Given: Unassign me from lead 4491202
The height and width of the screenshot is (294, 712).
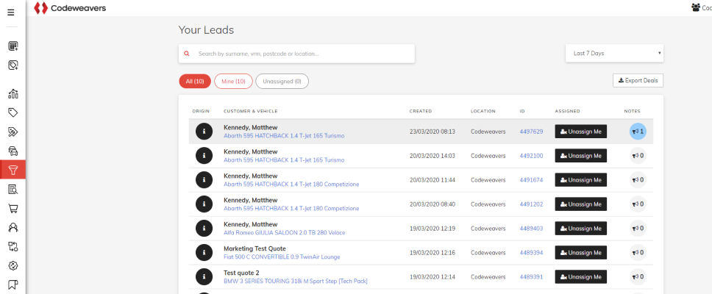Looking at the screenshot, I should (x=581, y=204).
